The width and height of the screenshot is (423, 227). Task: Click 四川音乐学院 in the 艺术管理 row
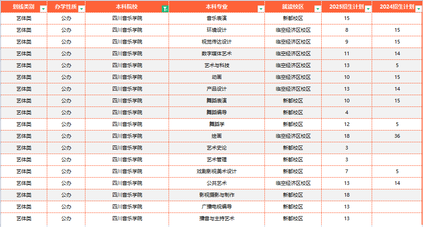[127, 160]
